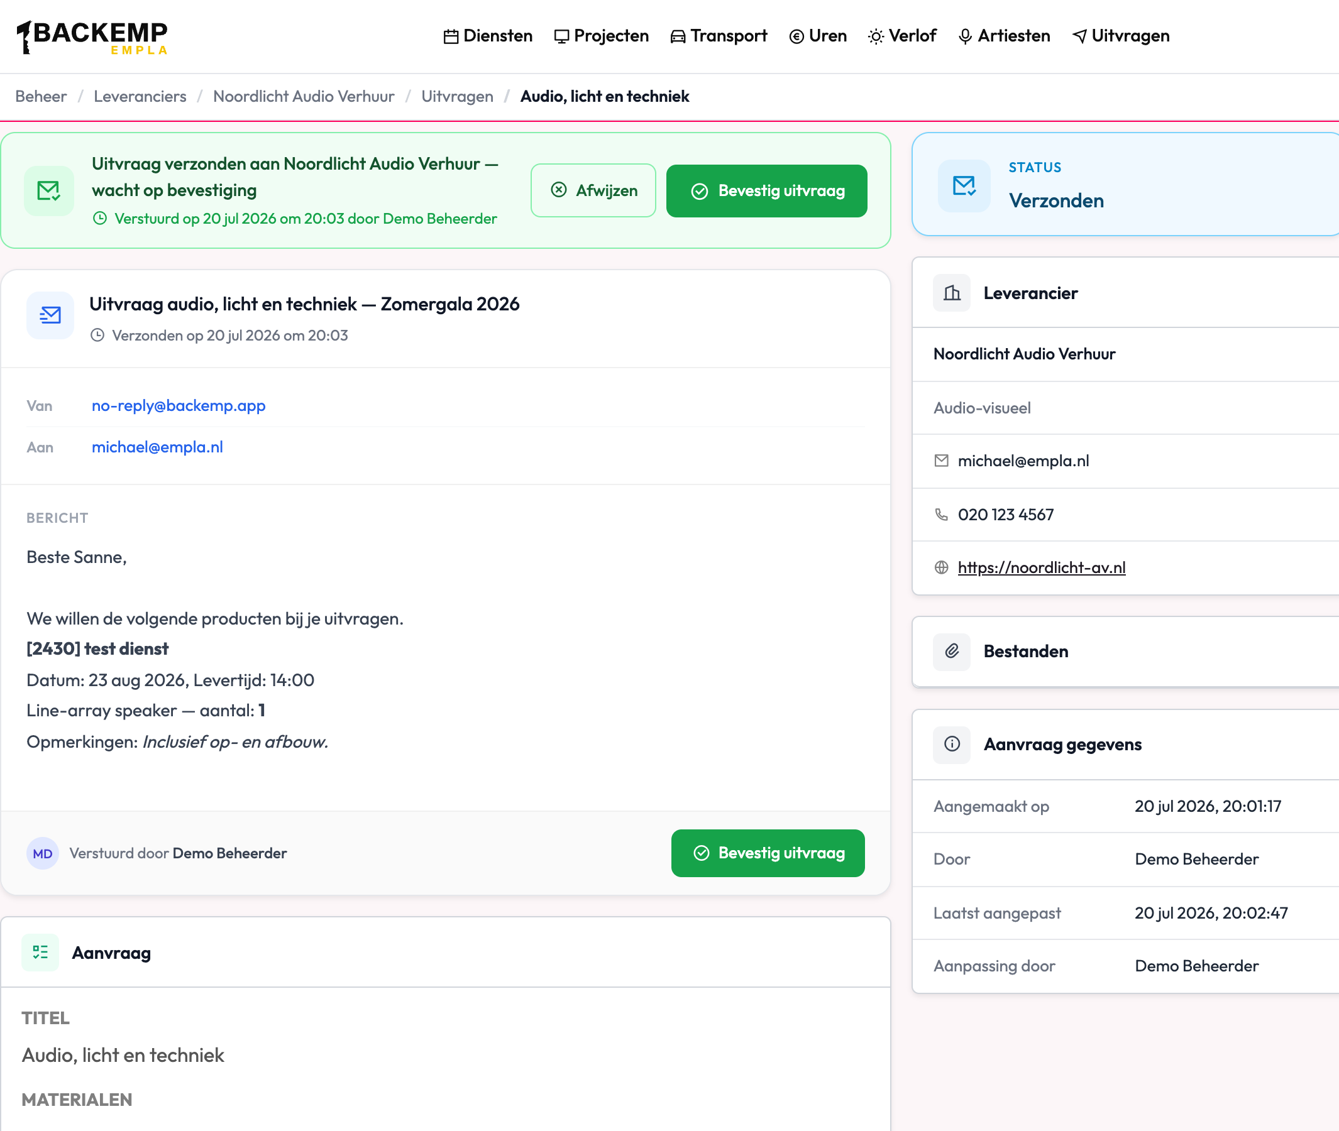Click the Audio-visueel category text
The image size is (1339, 1131).
coord(983,408)
